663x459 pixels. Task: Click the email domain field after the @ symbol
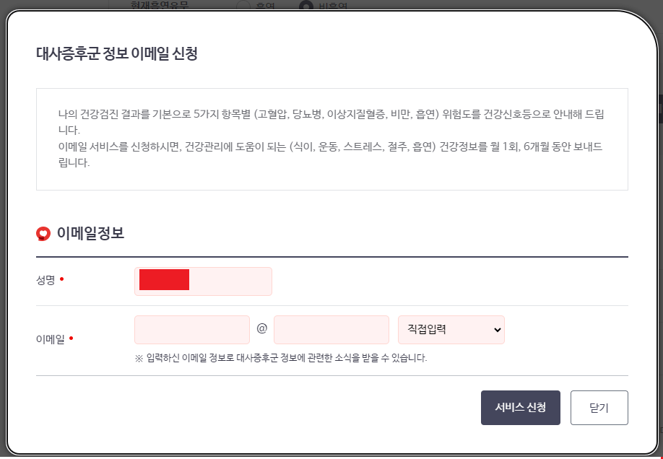331,329
